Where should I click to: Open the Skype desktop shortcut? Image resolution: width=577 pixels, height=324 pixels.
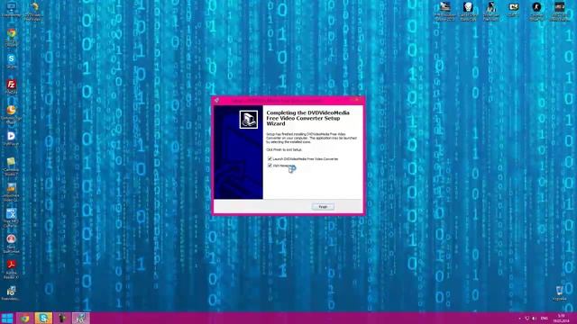pos(12,61)
